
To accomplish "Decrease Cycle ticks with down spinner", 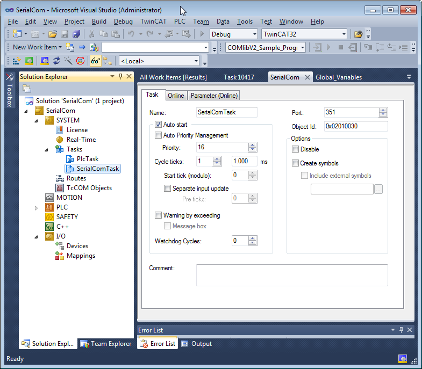I will (217, 163).
